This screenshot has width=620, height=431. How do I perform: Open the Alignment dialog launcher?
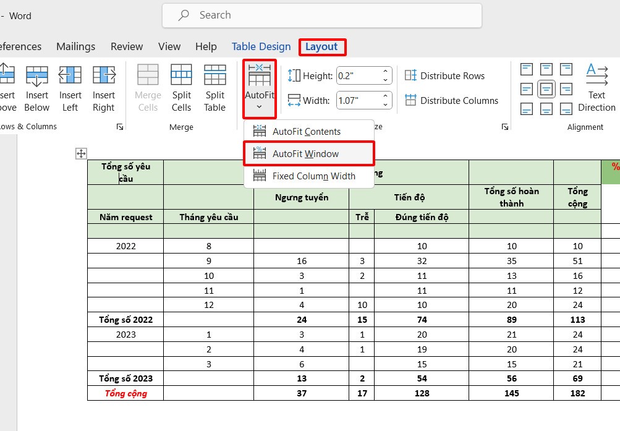[504, 126]
